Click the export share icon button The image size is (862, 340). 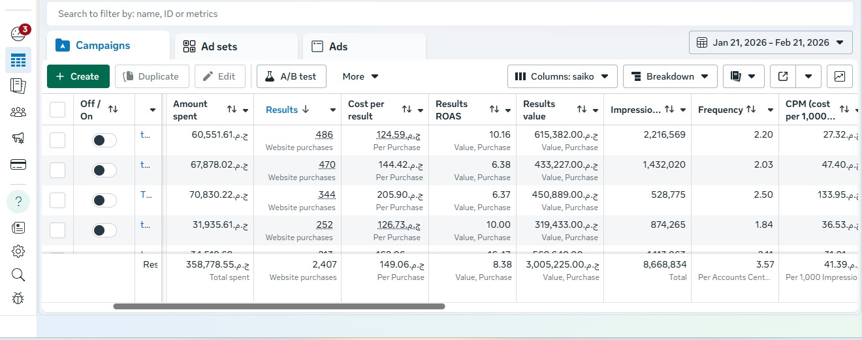pos(783,76)
